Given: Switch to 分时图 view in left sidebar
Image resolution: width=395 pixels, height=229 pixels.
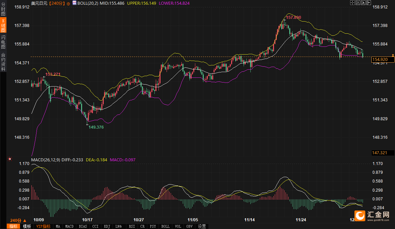Looking at the screenshot, I should (3, 9).
